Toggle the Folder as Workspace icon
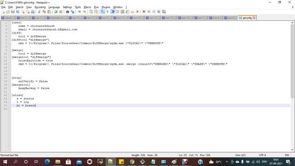The width and height of the screenshot is (295, 166). click(x=132, y=12)
